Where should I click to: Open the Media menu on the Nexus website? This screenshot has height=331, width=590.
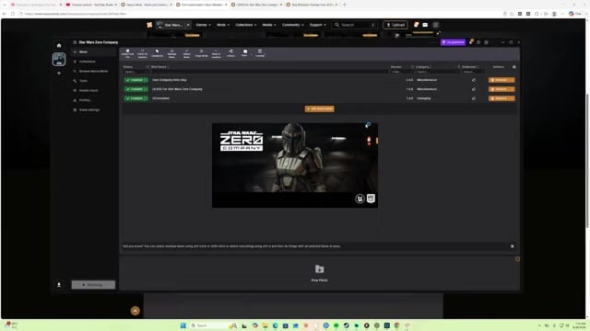269,25
